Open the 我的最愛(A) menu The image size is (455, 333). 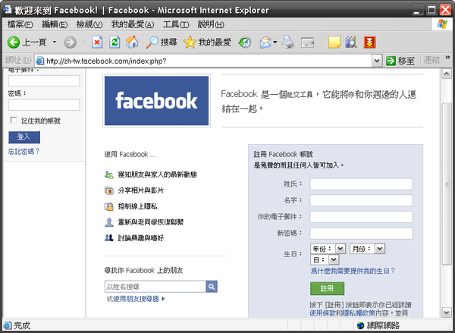point(133,24)
